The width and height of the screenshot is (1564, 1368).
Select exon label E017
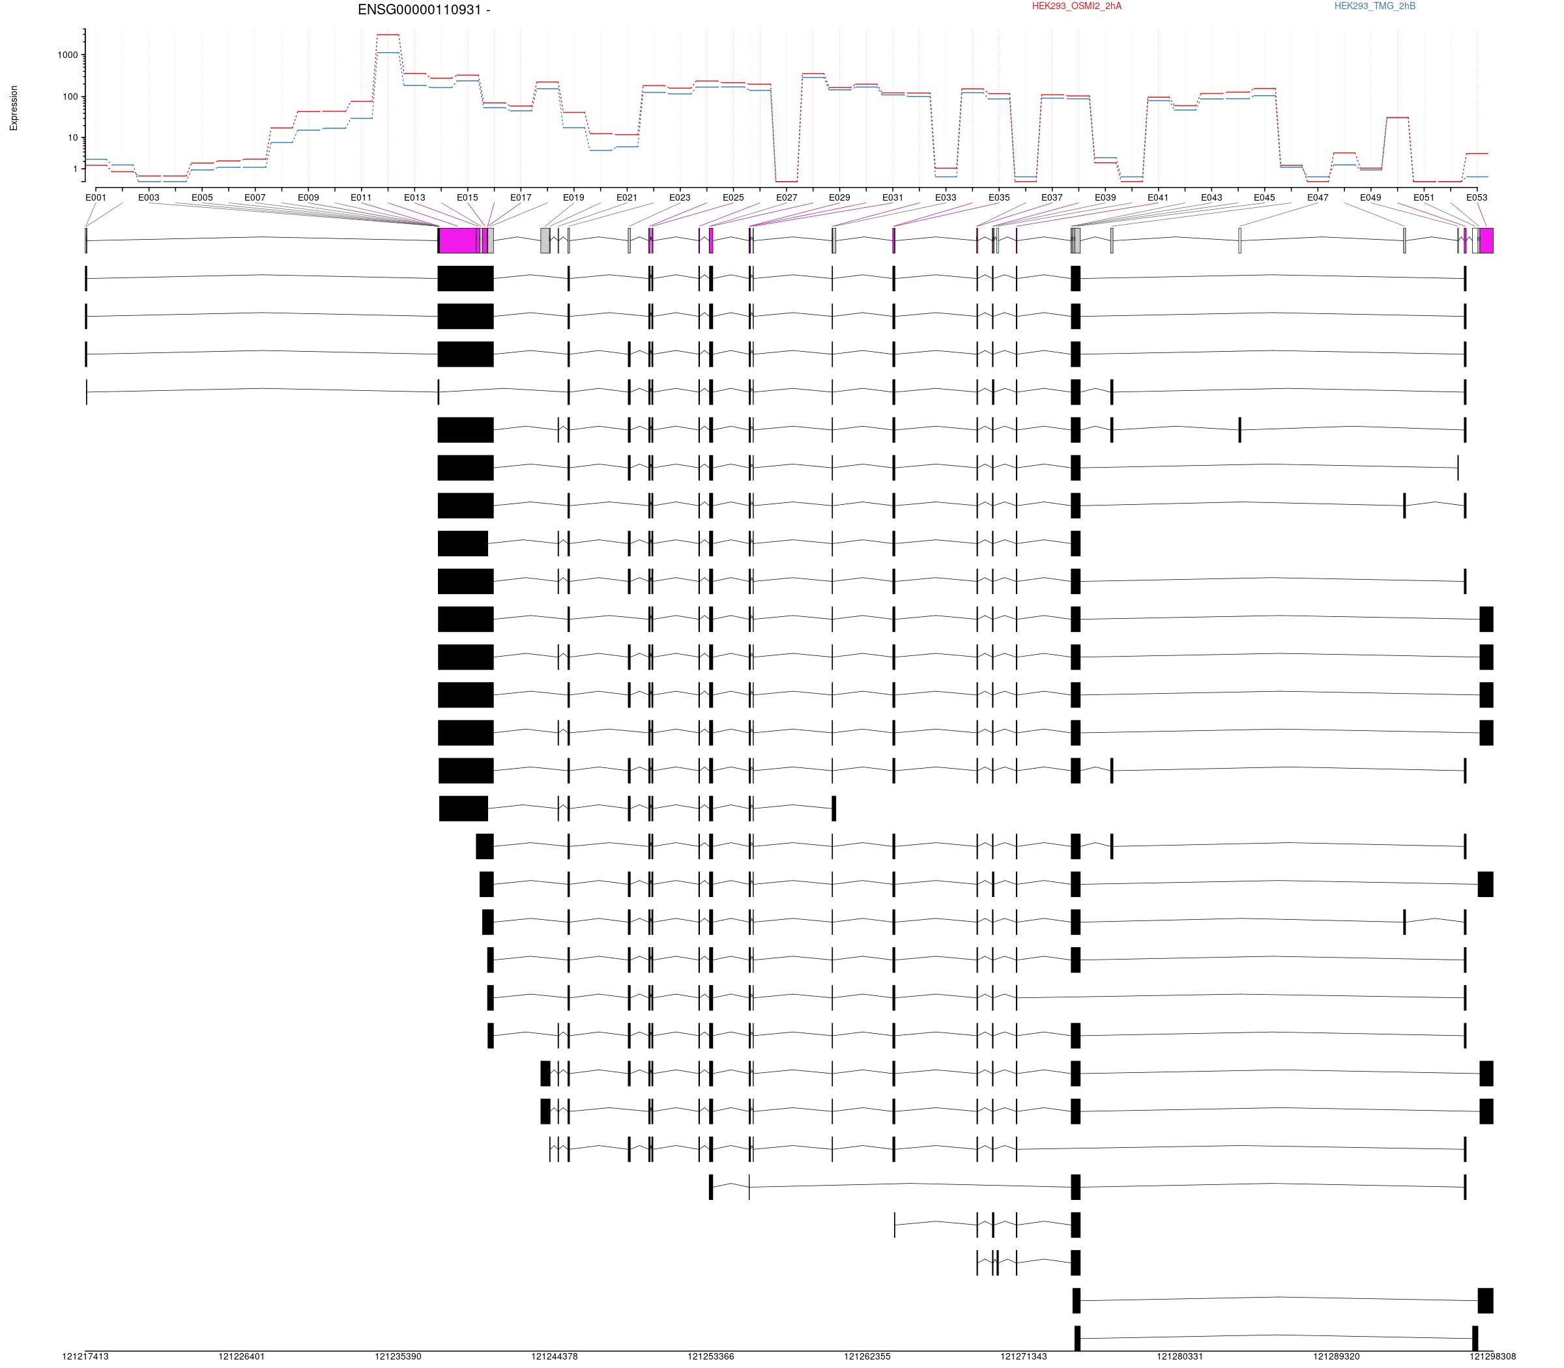(521, 198)
